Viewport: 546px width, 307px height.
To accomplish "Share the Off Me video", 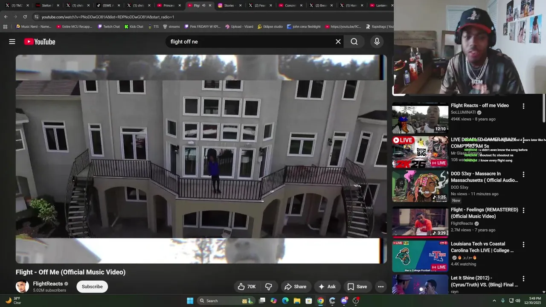I will point(296,287).
